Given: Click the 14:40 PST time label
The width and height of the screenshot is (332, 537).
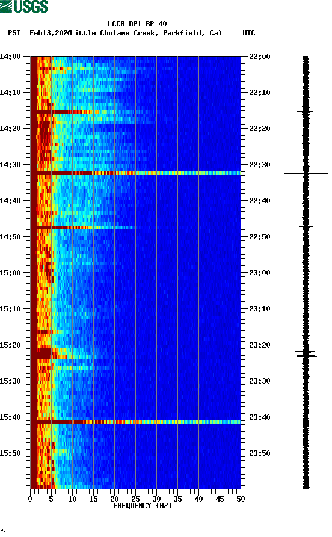Looking at the screenshot, I should pos(10,201).
